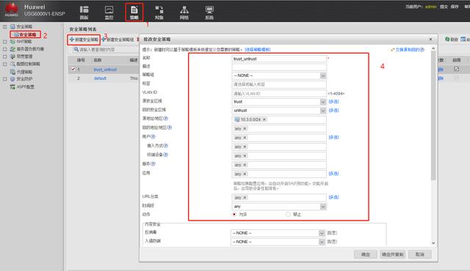Open the 策略 (Policy) top tab
The image size is (470, 271).
coord(134,12)
